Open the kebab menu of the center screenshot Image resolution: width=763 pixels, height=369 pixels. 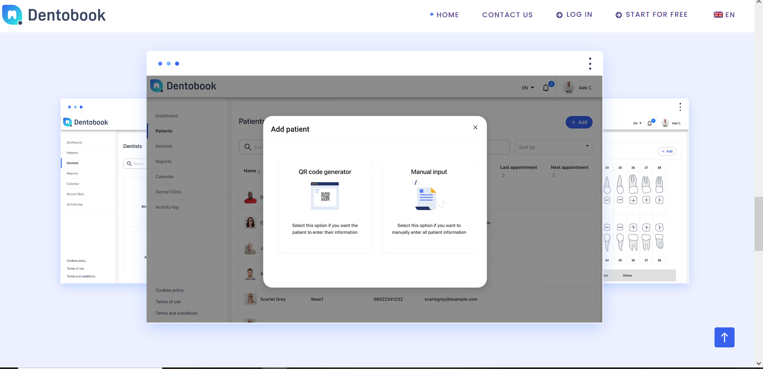tap(590, 64)
